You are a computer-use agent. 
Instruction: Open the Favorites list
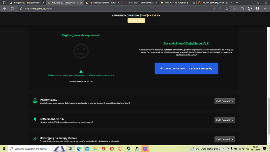click(235, 9)
